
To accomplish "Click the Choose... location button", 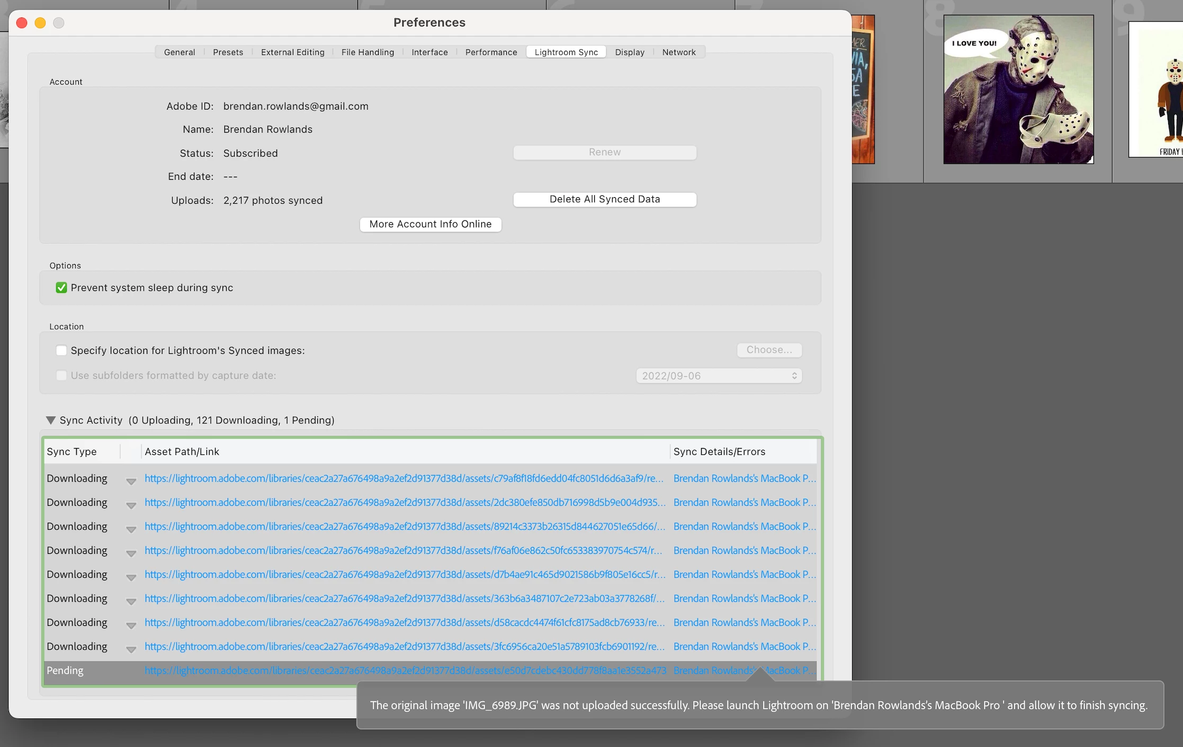I will tap(769, 350).
